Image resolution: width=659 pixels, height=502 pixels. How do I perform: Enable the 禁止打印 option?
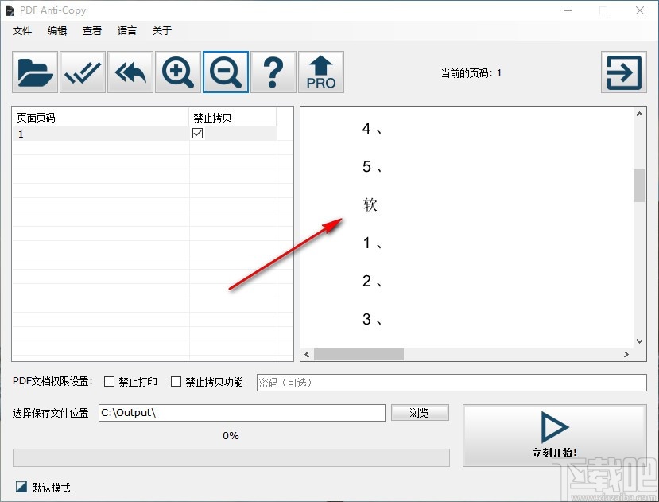pos(109,382)
